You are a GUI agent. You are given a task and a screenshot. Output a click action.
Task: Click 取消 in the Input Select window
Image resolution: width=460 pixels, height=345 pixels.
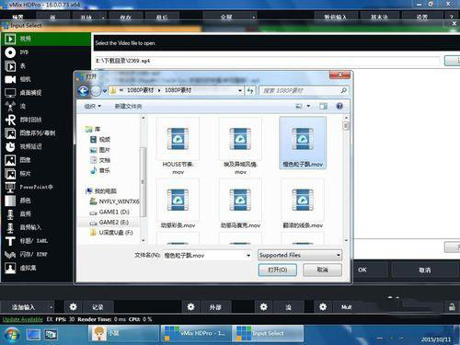pos(425,270)
